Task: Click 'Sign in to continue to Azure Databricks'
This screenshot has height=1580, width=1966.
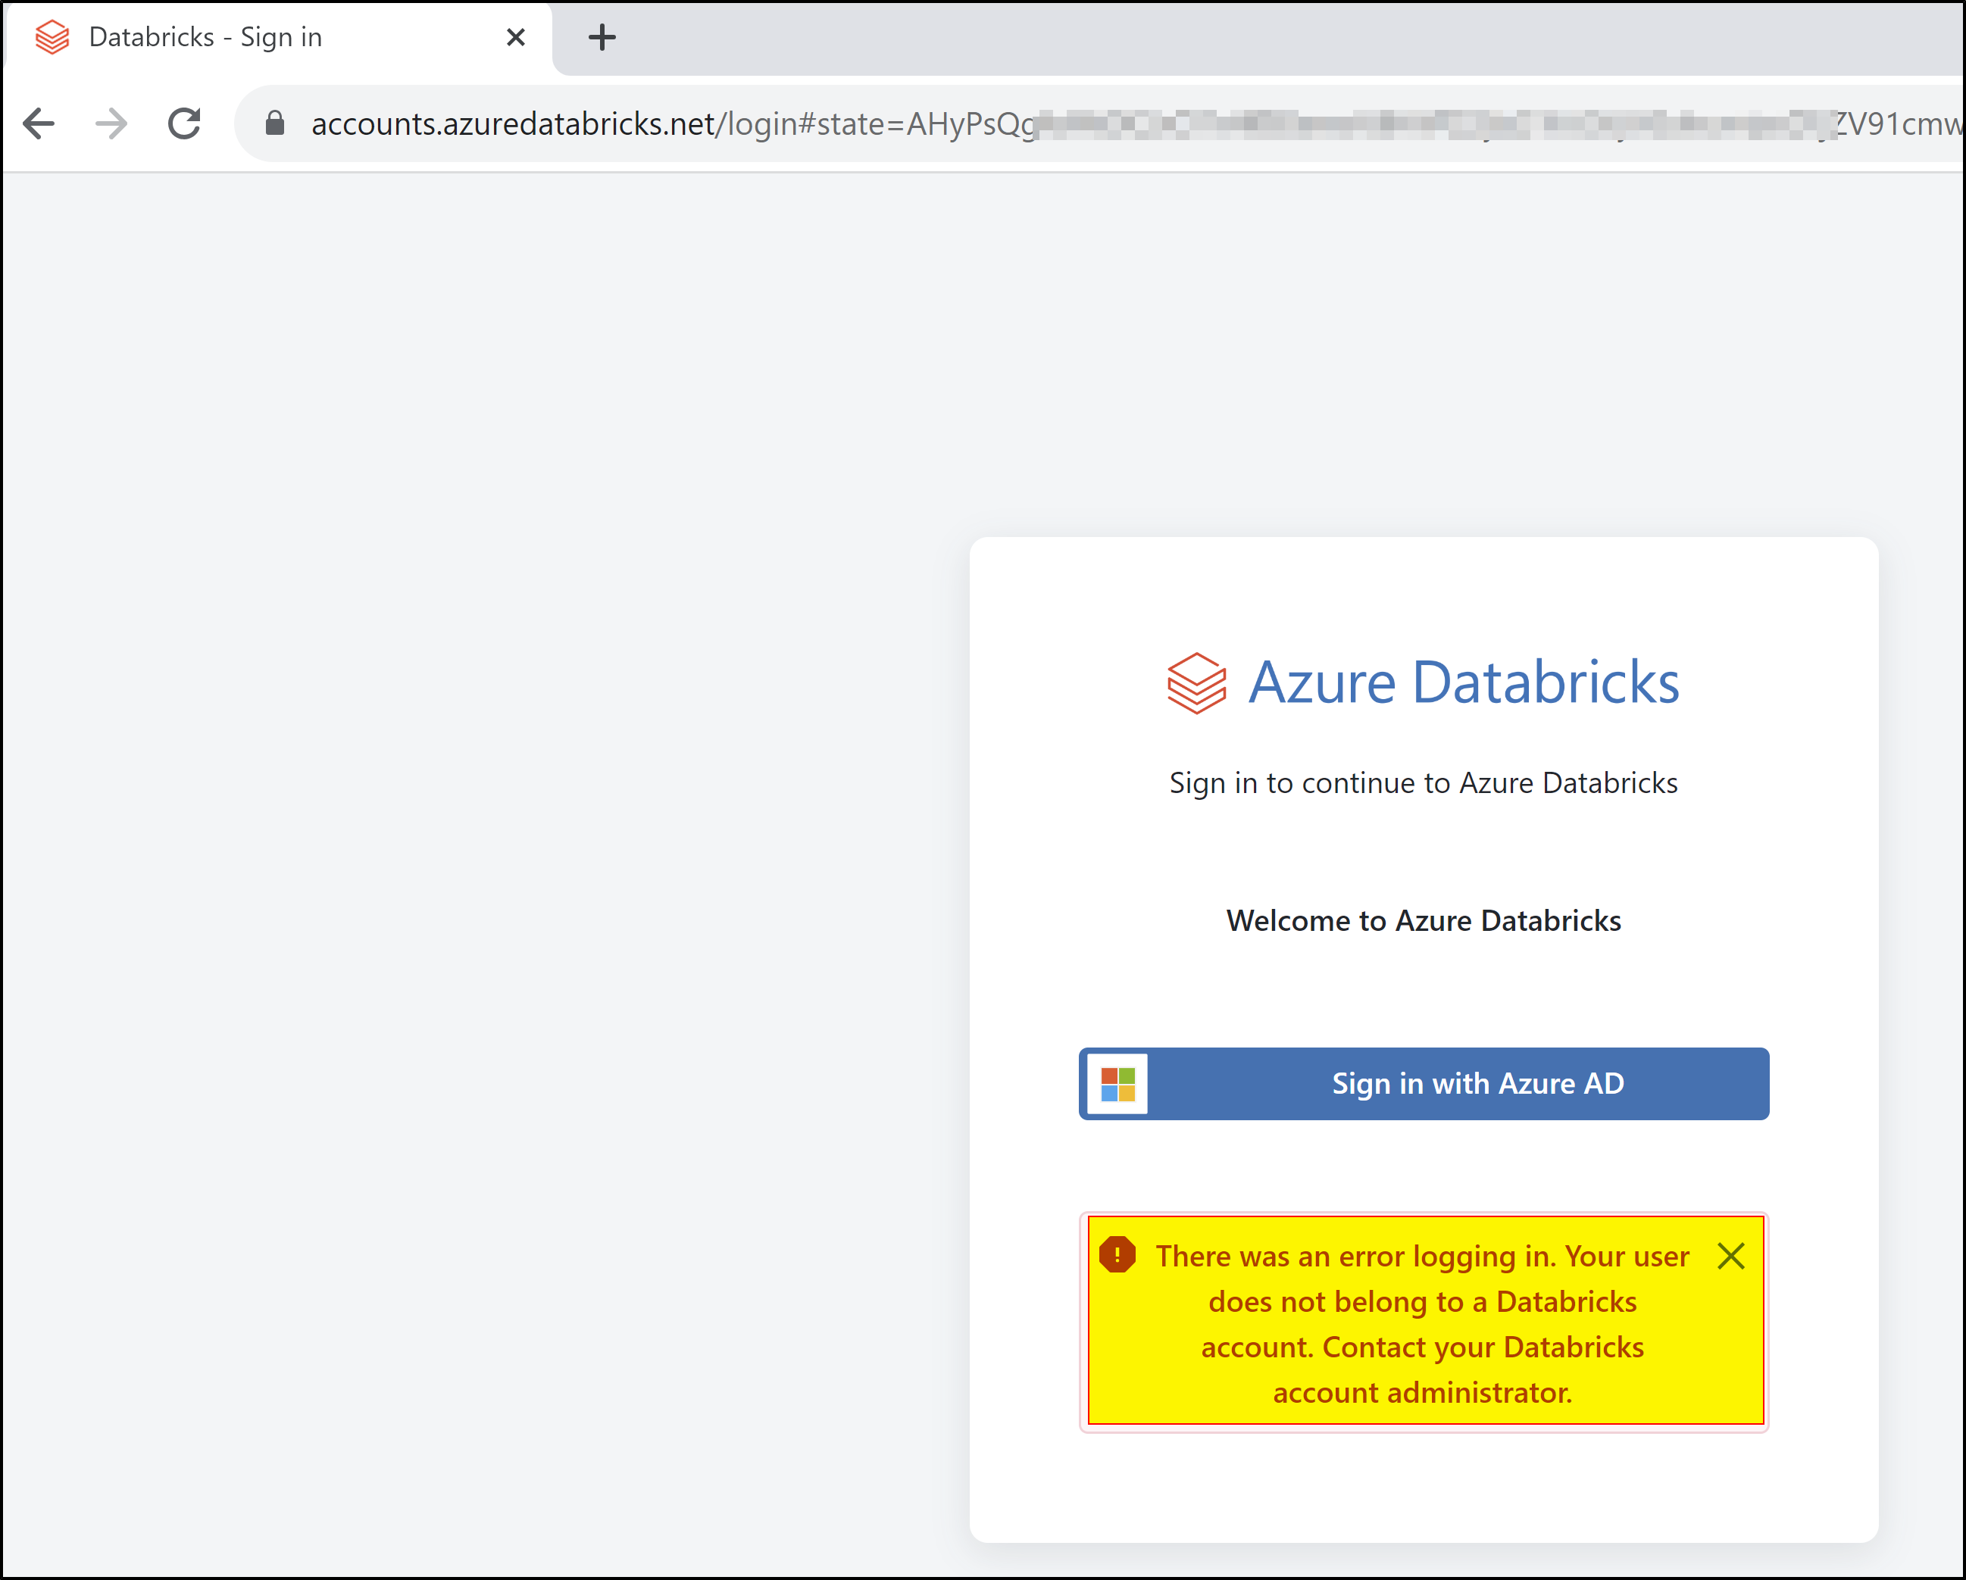Action: click(x=1424, y=782)
